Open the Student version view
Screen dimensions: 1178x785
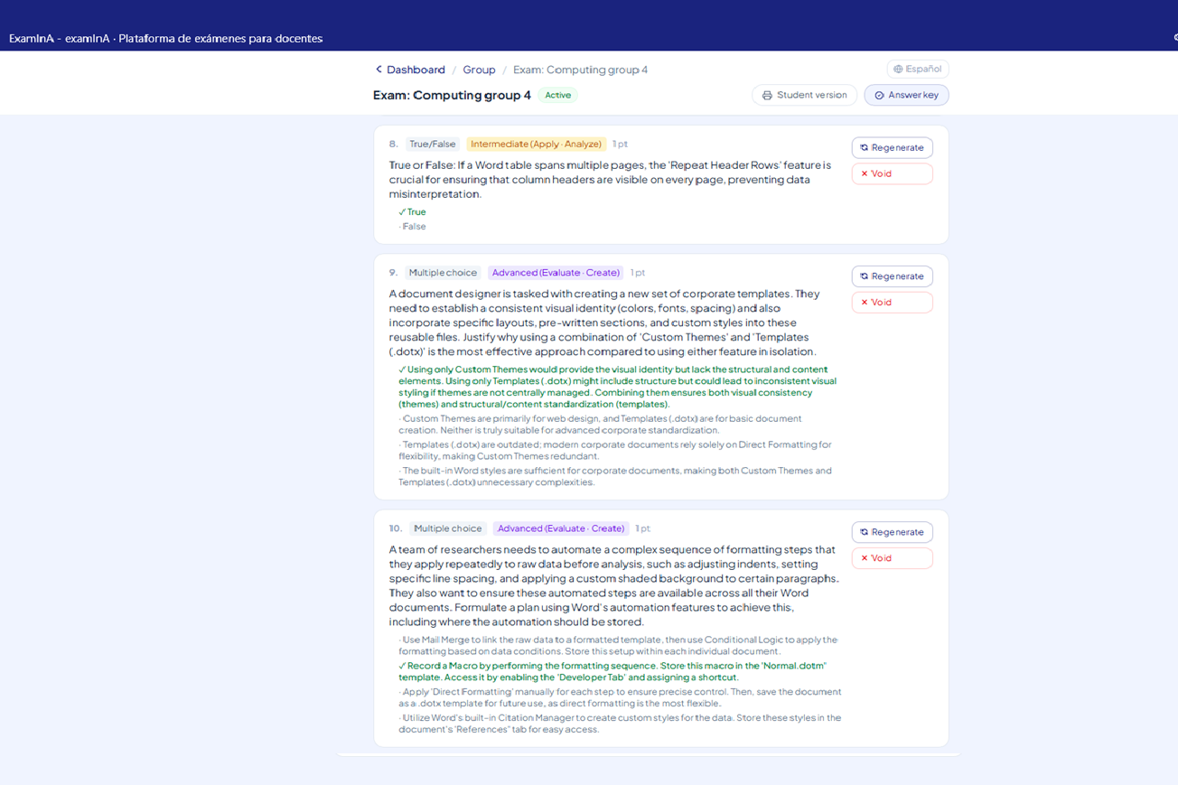coord(804,95)
